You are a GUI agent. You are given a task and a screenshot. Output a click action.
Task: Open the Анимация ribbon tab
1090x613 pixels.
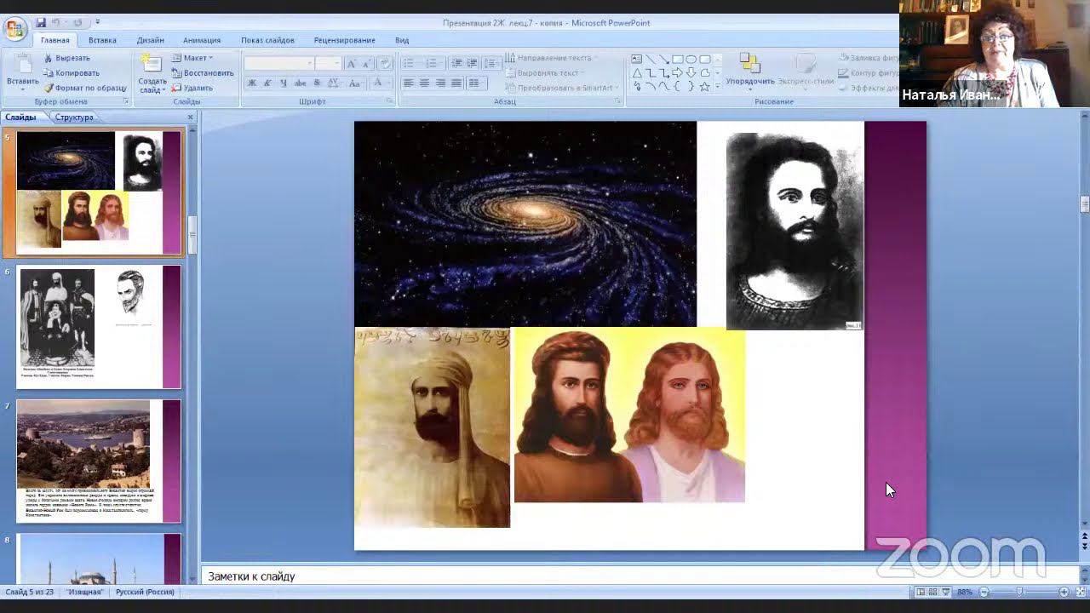pyautogui.click(x=202, y=40)
